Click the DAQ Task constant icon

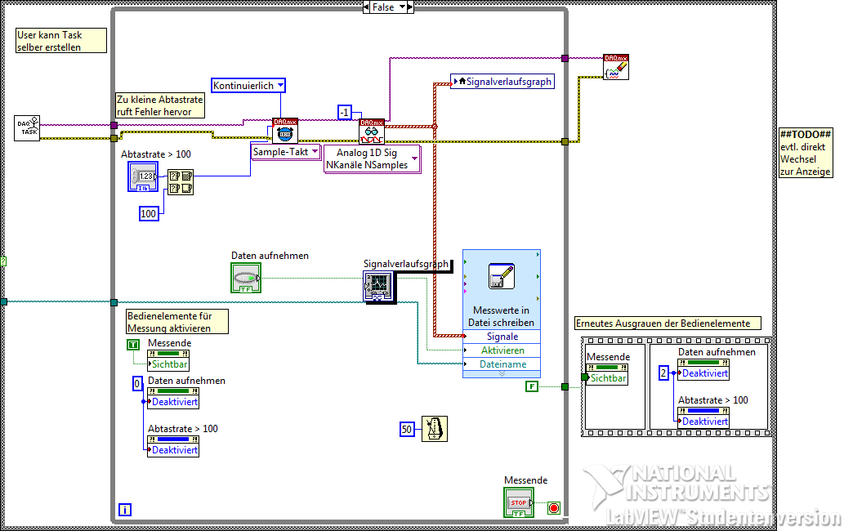pyautogui.click(x=27, y=128)
